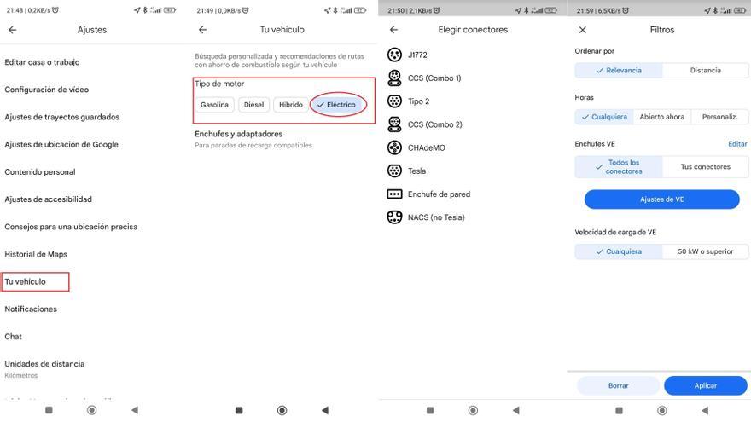Screen dimensions: 751x422
Task: Tap the home button on Tu vehículo screen
Action: pos(282,410)
